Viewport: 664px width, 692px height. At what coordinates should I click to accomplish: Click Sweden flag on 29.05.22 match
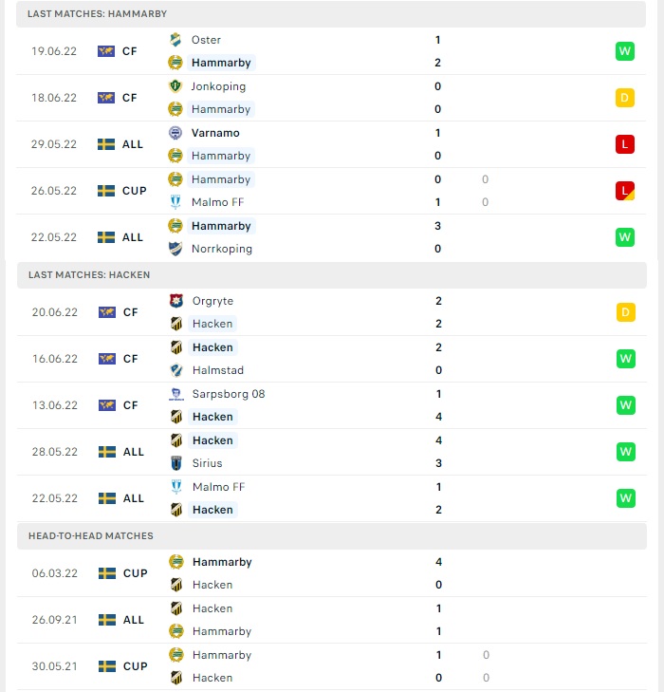click(x=106, y=144)
